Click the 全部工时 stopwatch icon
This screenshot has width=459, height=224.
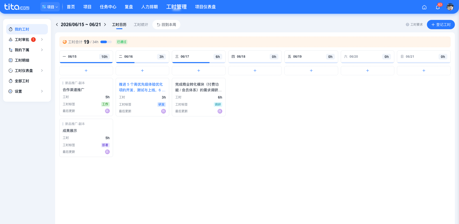coord(11,81)
